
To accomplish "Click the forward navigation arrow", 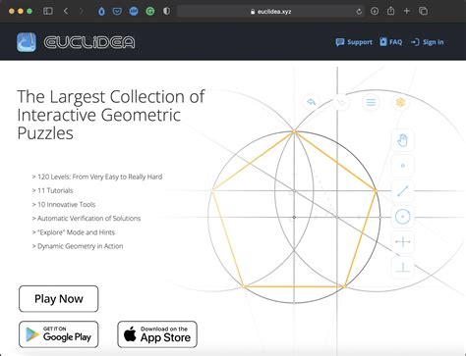I will click(82, 11).
